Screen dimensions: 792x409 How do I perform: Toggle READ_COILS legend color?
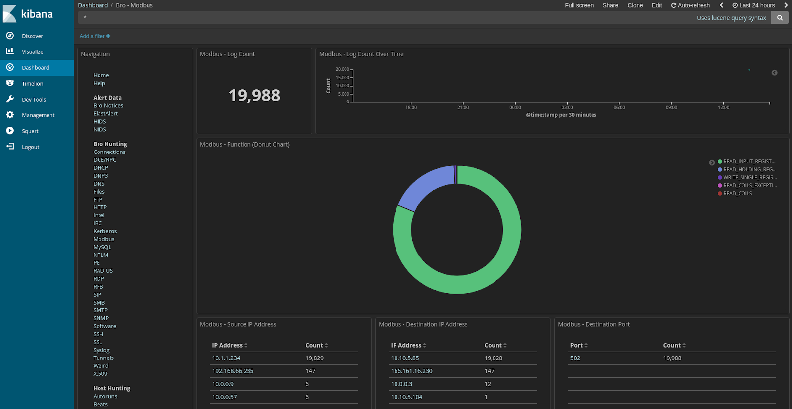tap(720, 193)
